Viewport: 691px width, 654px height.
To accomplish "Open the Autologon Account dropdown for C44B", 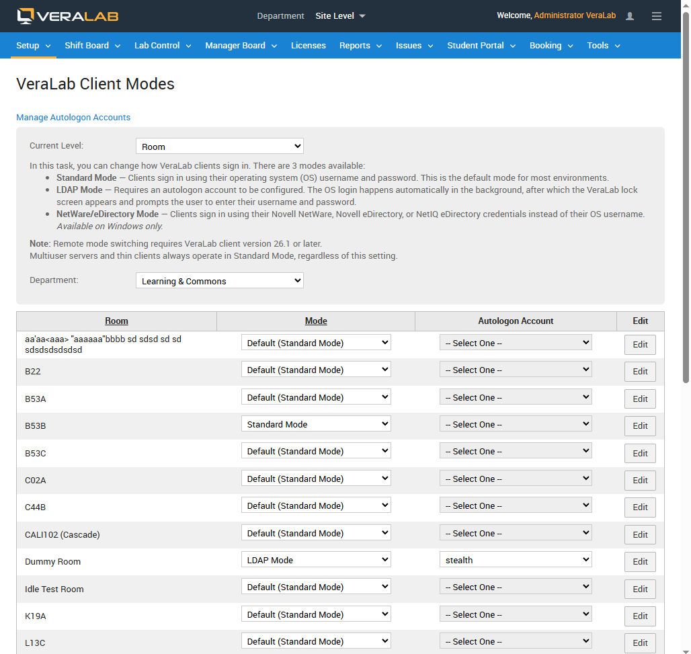I will 516,505.
